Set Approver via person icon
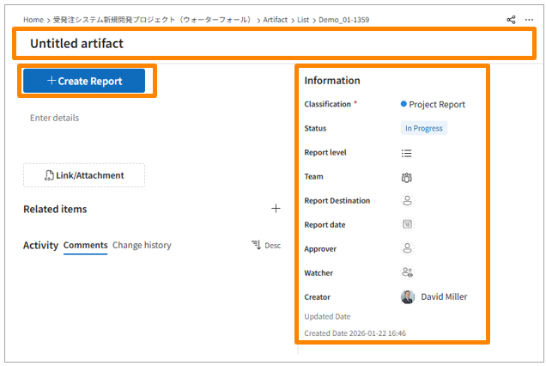 coord(407,249)
